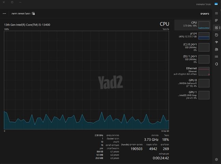The height and width of the screenshot is (164, 221).
Task: Open the Details list icon in sidebar
Action: [217, 57]
